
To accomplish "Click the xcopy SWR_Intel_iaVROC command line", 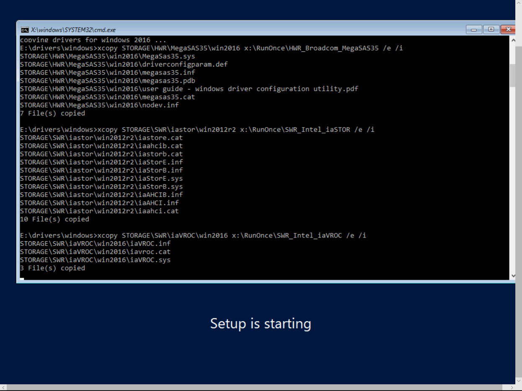I will pyautogui.click(x=193, y=235).
